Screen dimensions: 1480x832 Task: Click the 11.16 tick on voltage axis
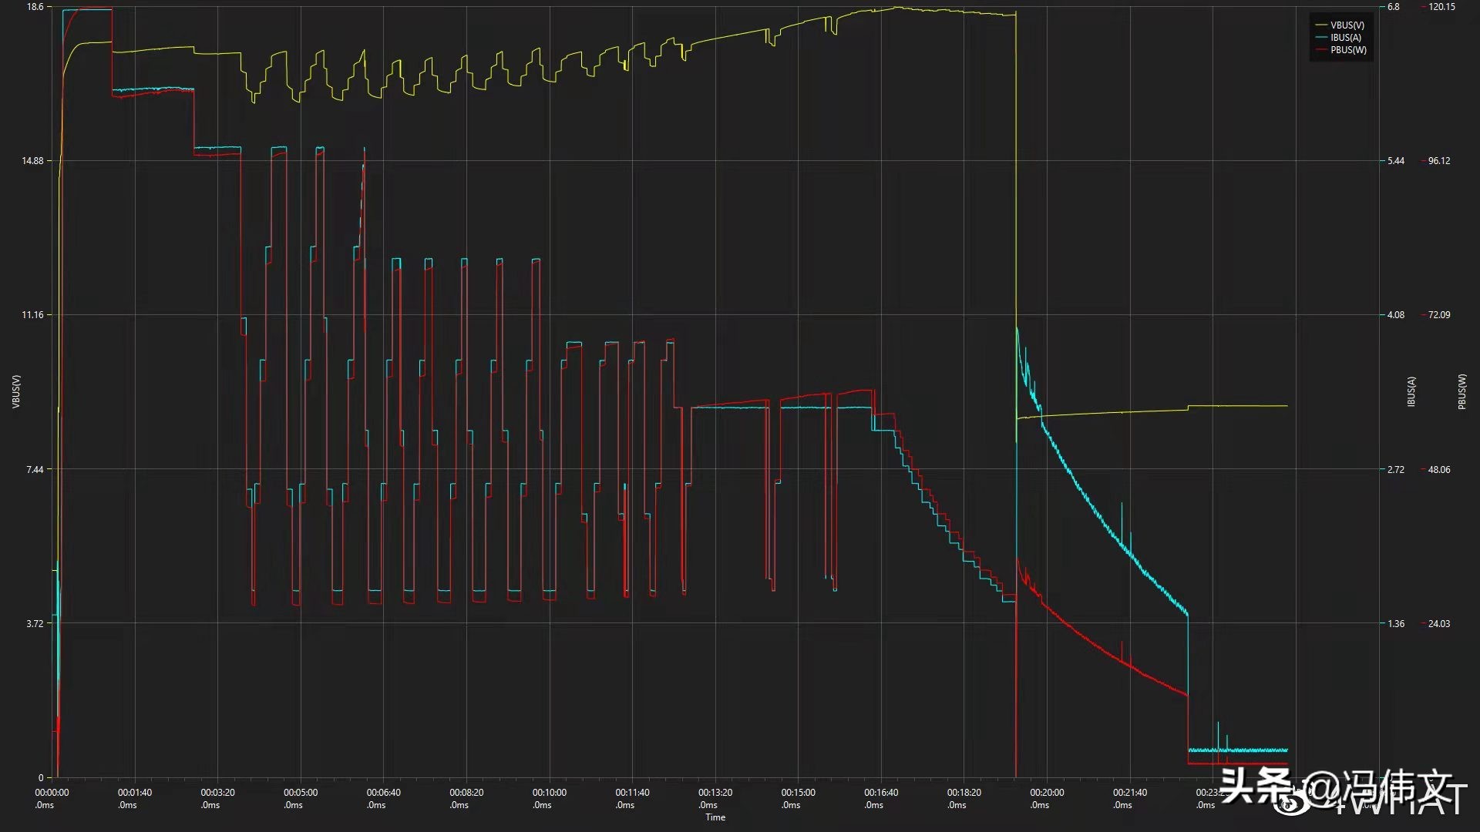pos(32,315)
